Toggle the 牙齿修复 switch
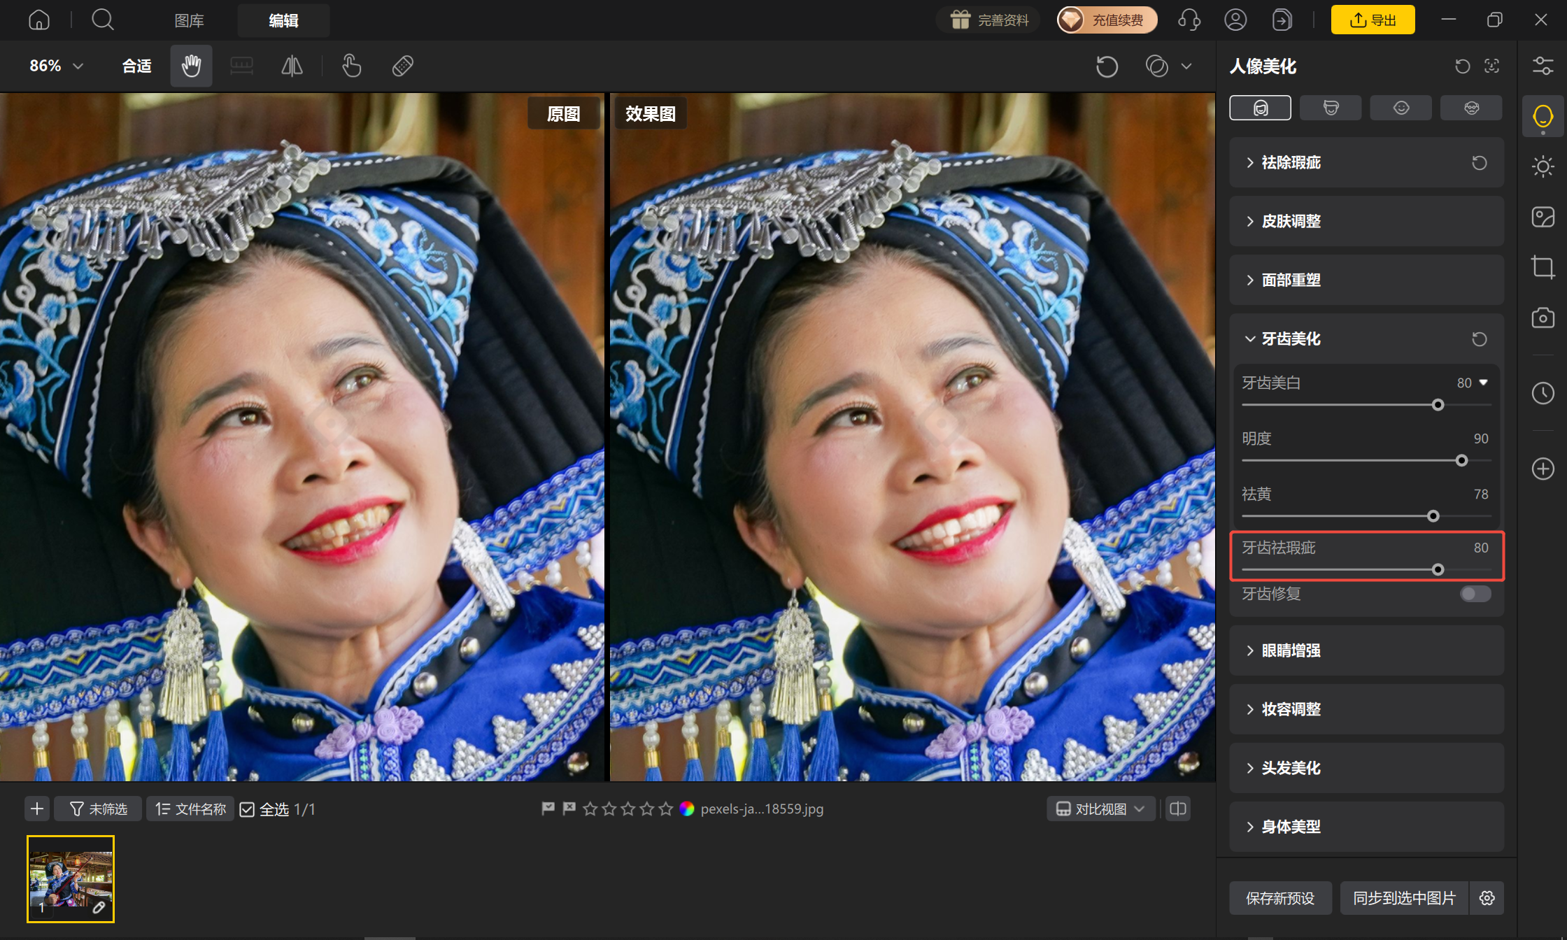 (1475, 594)
